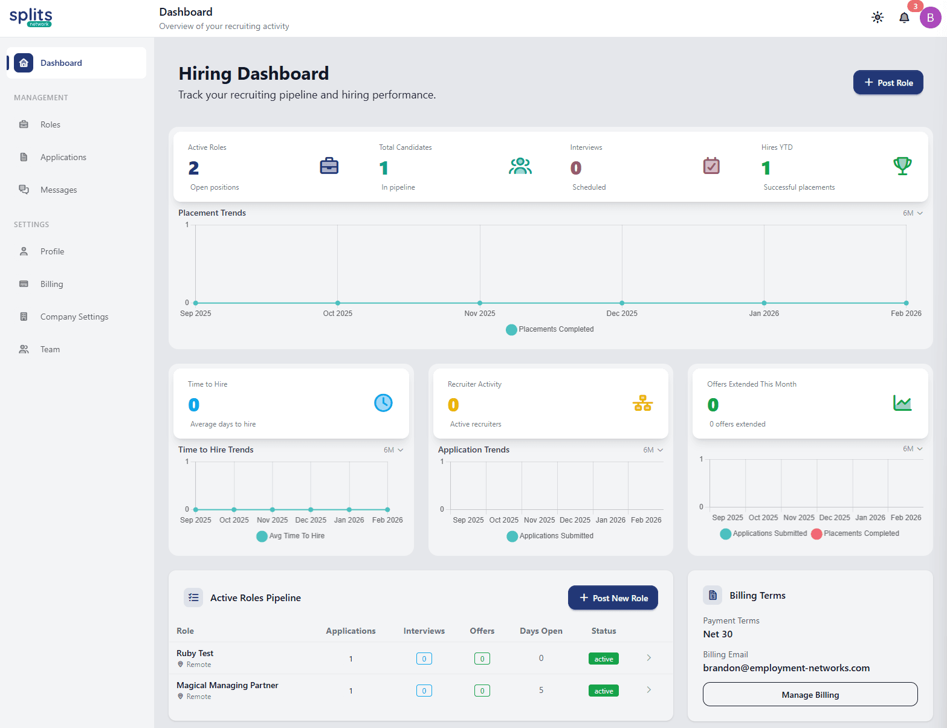Click the active badge on Magical Managing Partner

[x=603, y=690]
